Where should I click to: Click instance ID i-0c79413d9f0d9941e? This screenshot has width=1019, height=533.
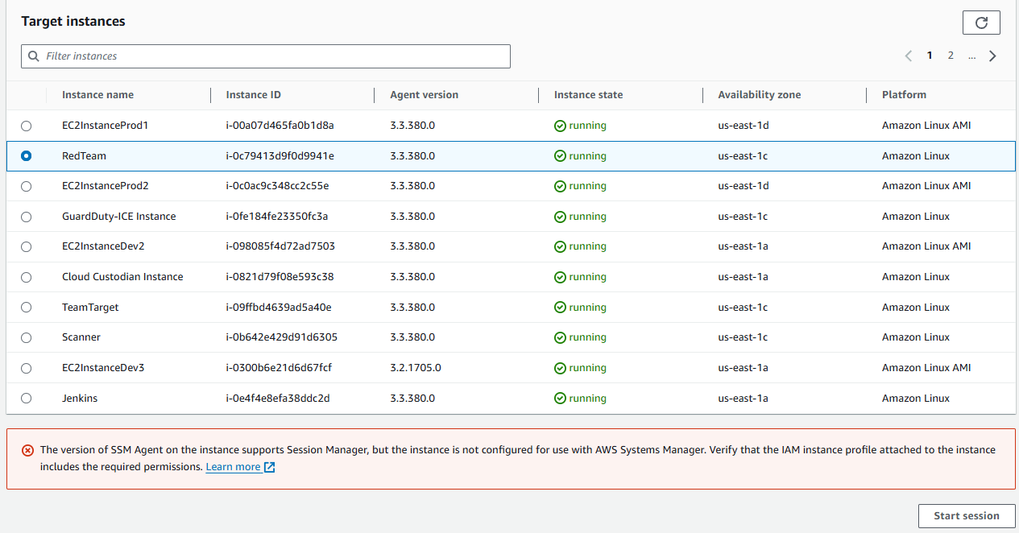[280, 156]
